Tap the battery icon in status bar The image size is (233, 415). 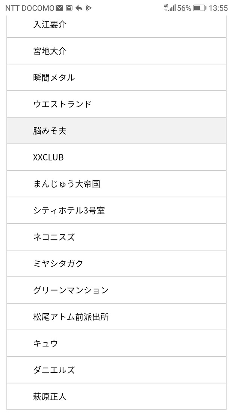click(200, 8)
